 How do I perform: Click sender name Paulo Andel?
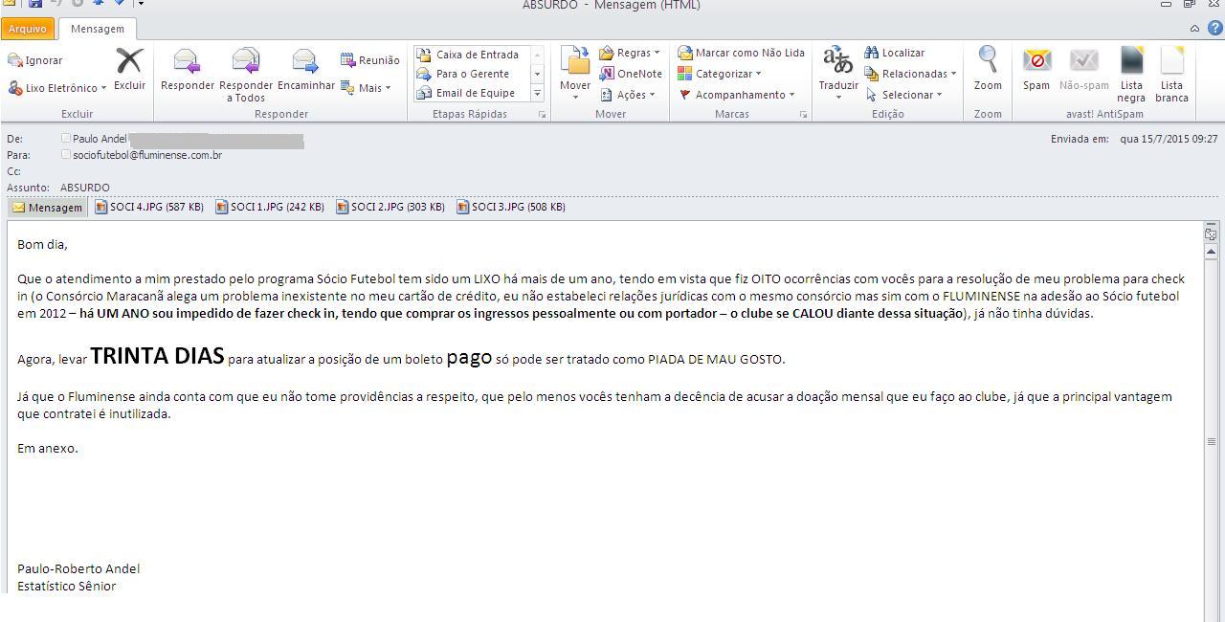100,139
